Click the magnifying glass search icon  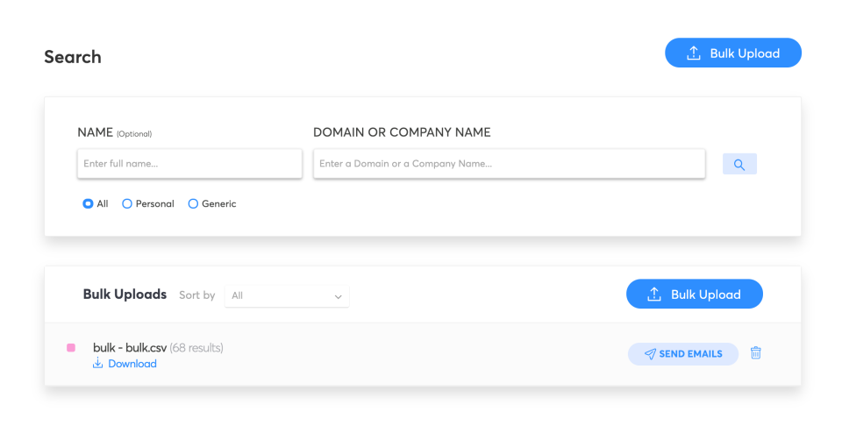[x=739, y=164]
